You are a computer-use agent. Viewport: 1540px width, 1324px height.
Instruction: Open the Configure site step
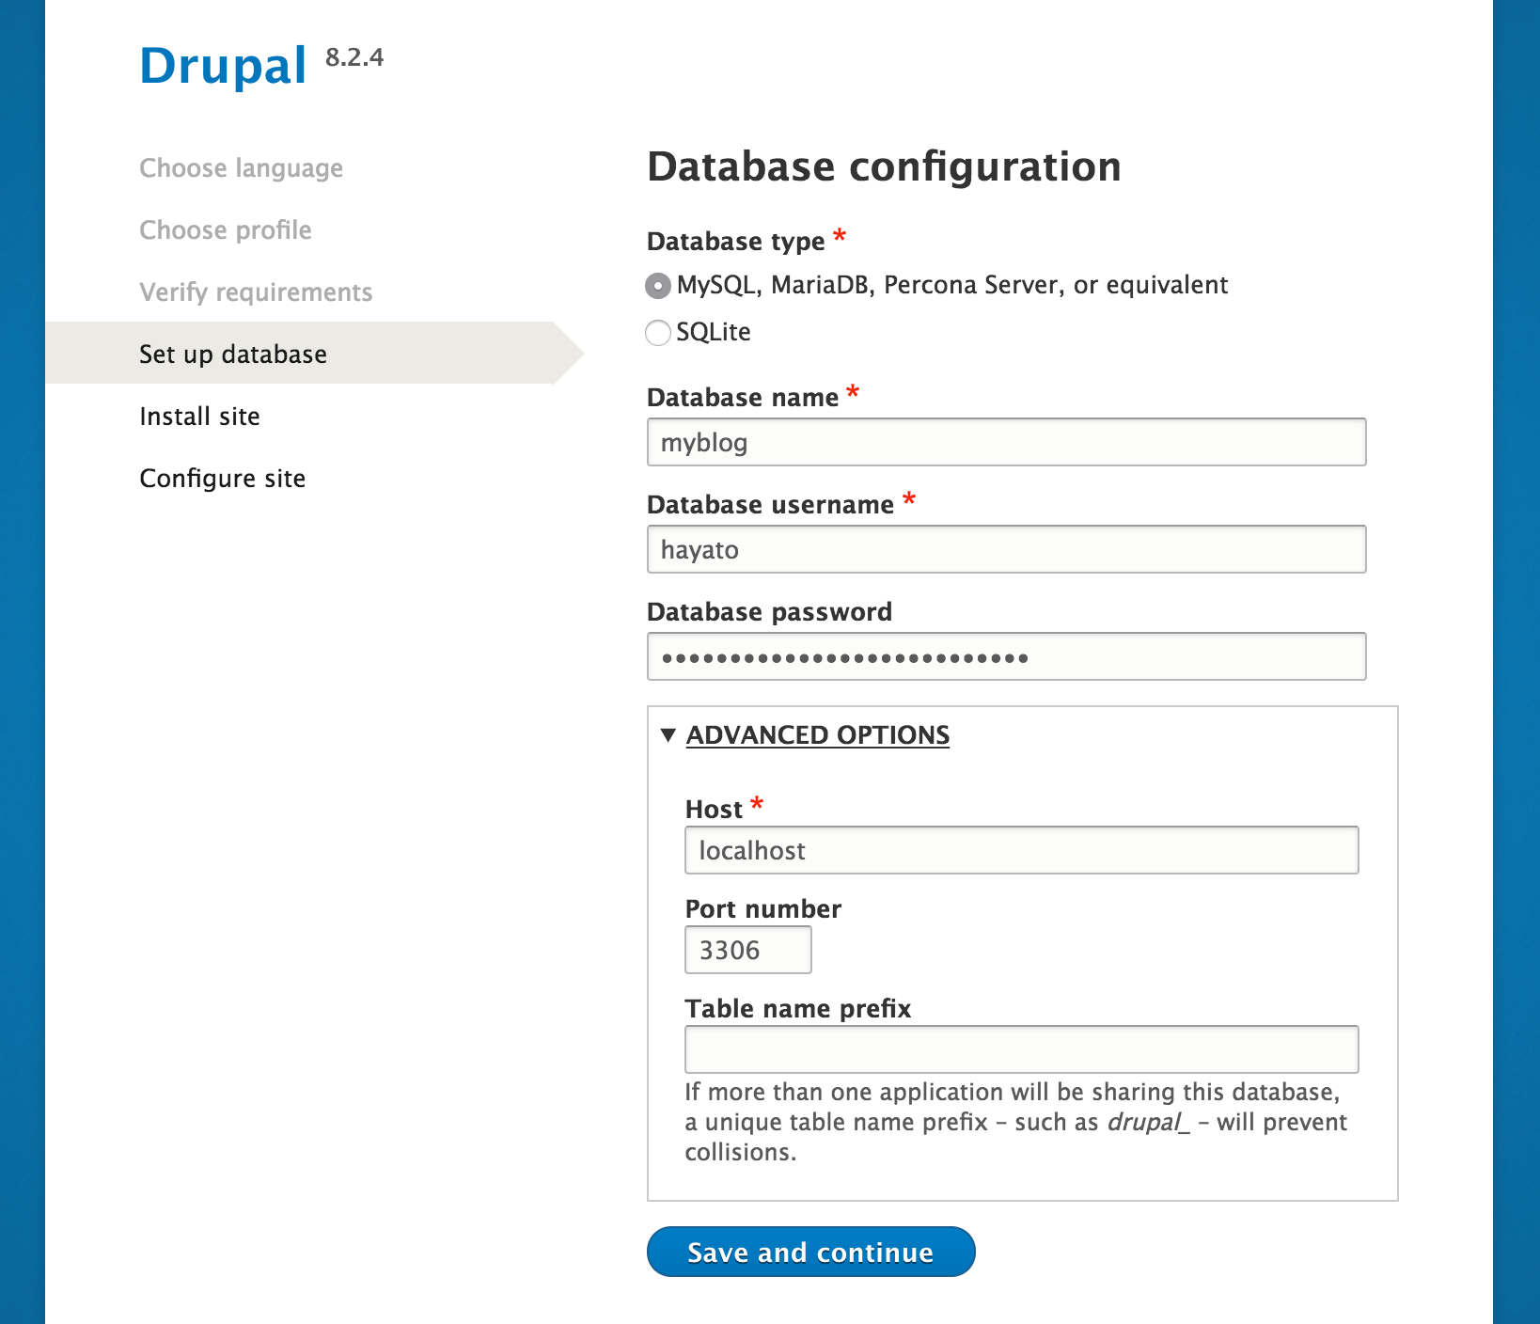tap(222, 479)
